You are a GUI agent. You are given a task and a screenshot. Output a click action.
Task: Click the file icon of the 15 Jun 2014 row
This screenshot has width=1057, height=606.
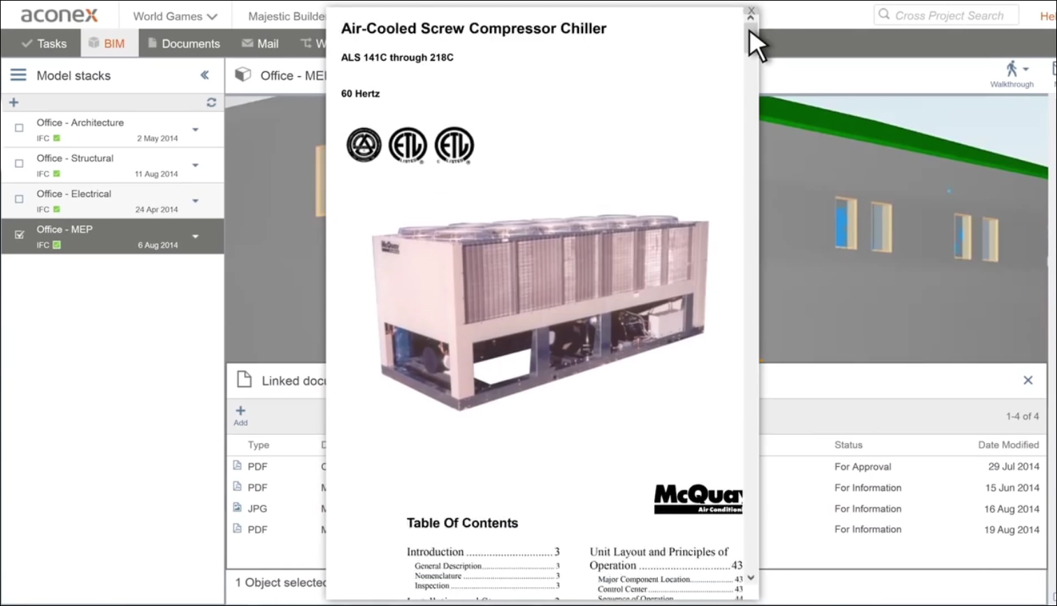tap(238, 486)
